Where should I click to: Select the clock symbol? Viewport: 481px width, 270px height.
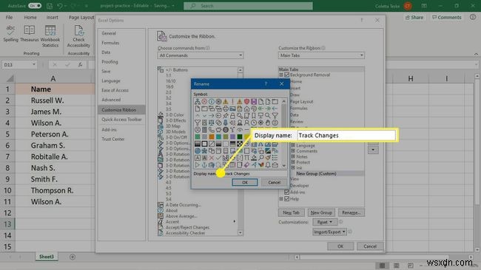tap(254, 122)
